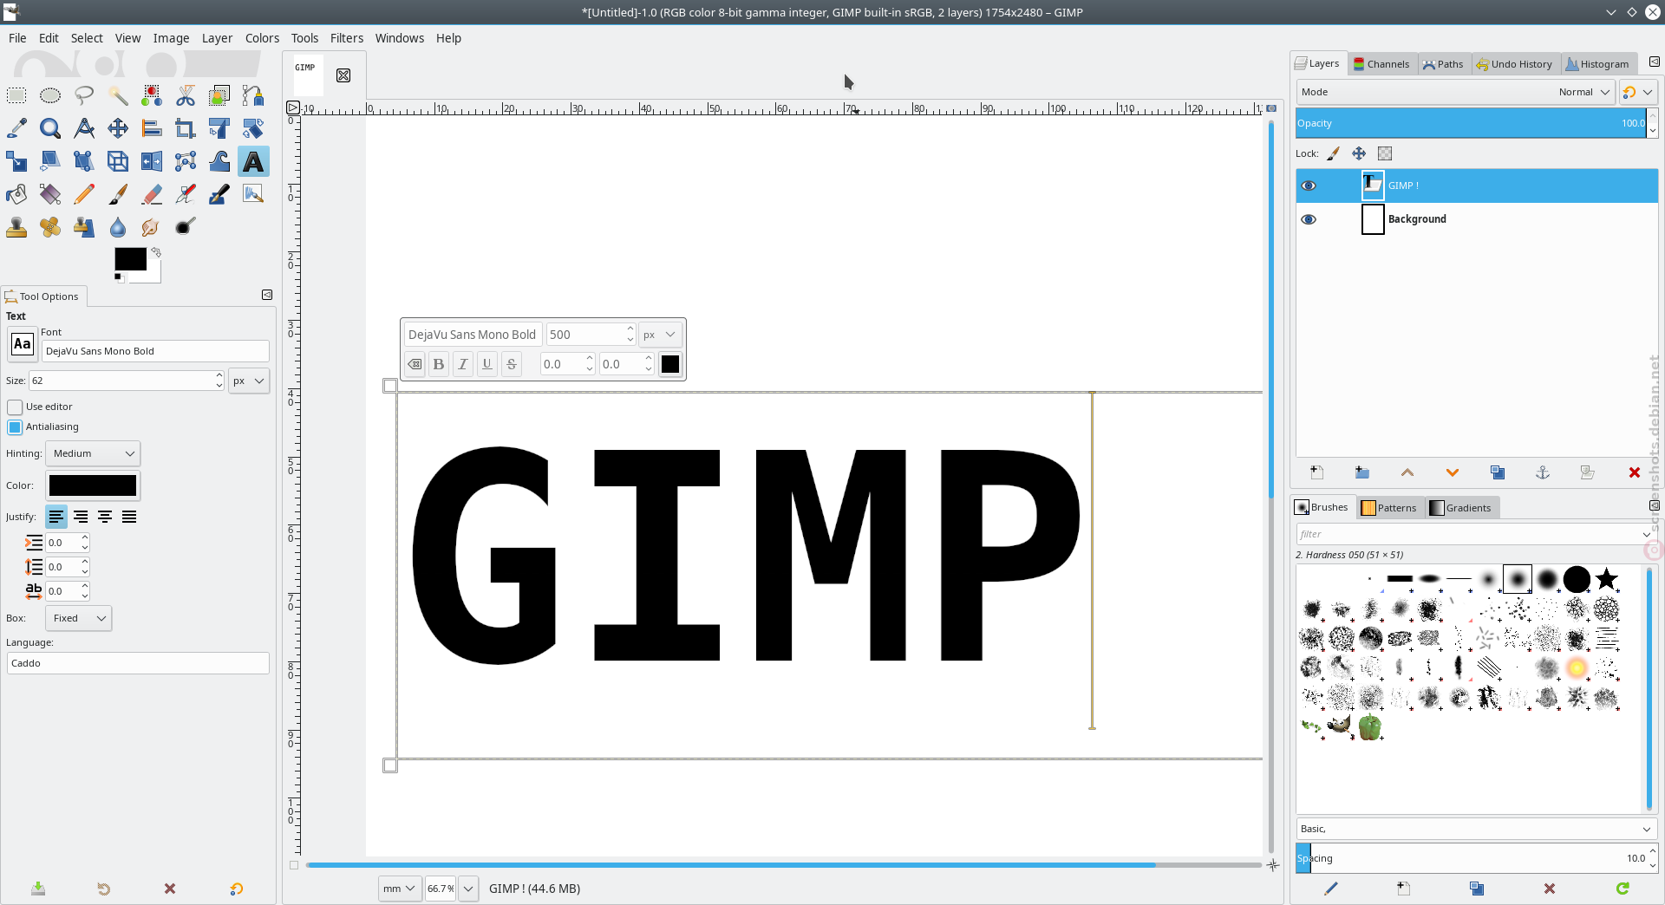Select the Ellipse Select tool
Image resolution: width=1665 pixels, height=905 pixels.
click(50, 95)
